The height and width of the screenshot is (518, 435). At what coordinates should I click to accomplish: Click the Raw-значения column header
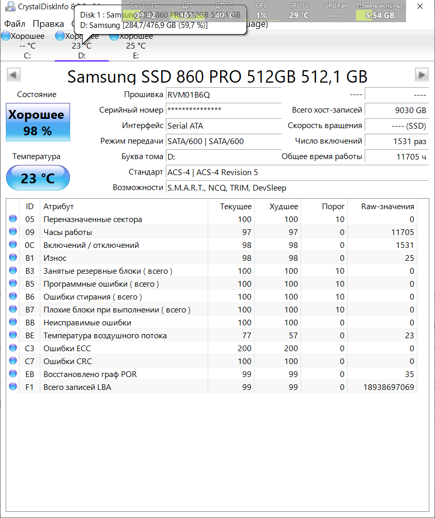pos(382,207)
